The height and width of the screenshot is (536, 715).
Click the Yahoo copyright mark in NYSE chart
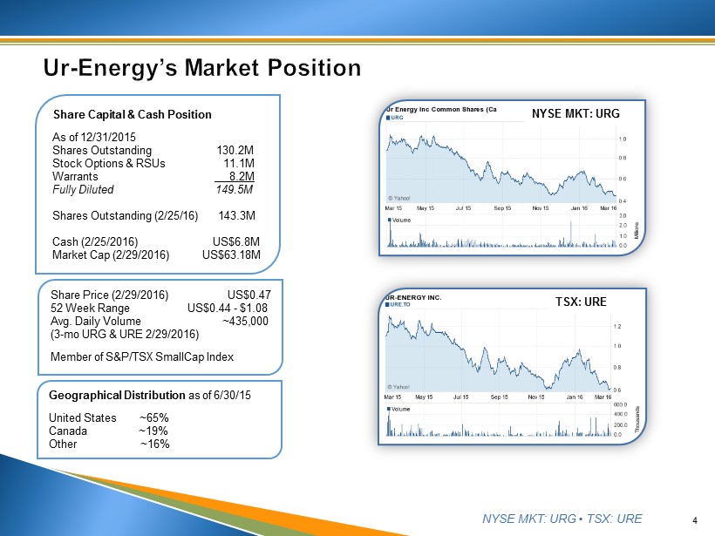pos(398,197)
